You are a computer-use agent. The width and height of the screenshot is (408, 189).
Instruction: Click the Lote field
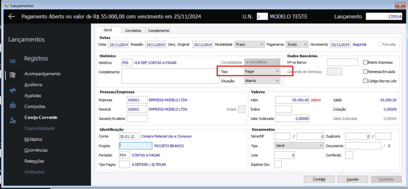tap(284, 155)
